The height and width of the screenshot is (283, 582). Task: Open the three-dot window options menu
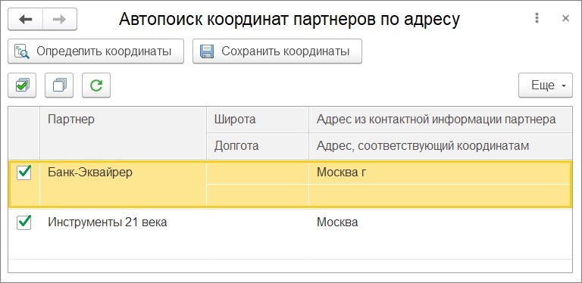pyautogui.click(x=537, y=18)
